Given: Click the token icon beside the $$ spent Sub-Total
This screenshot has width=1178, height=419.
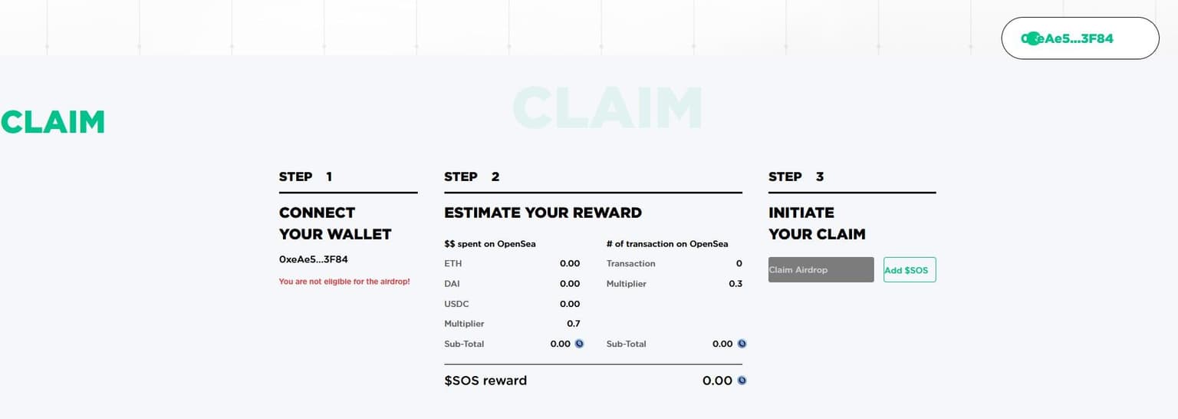Looking at the screenshot, I should pos(579,344).
